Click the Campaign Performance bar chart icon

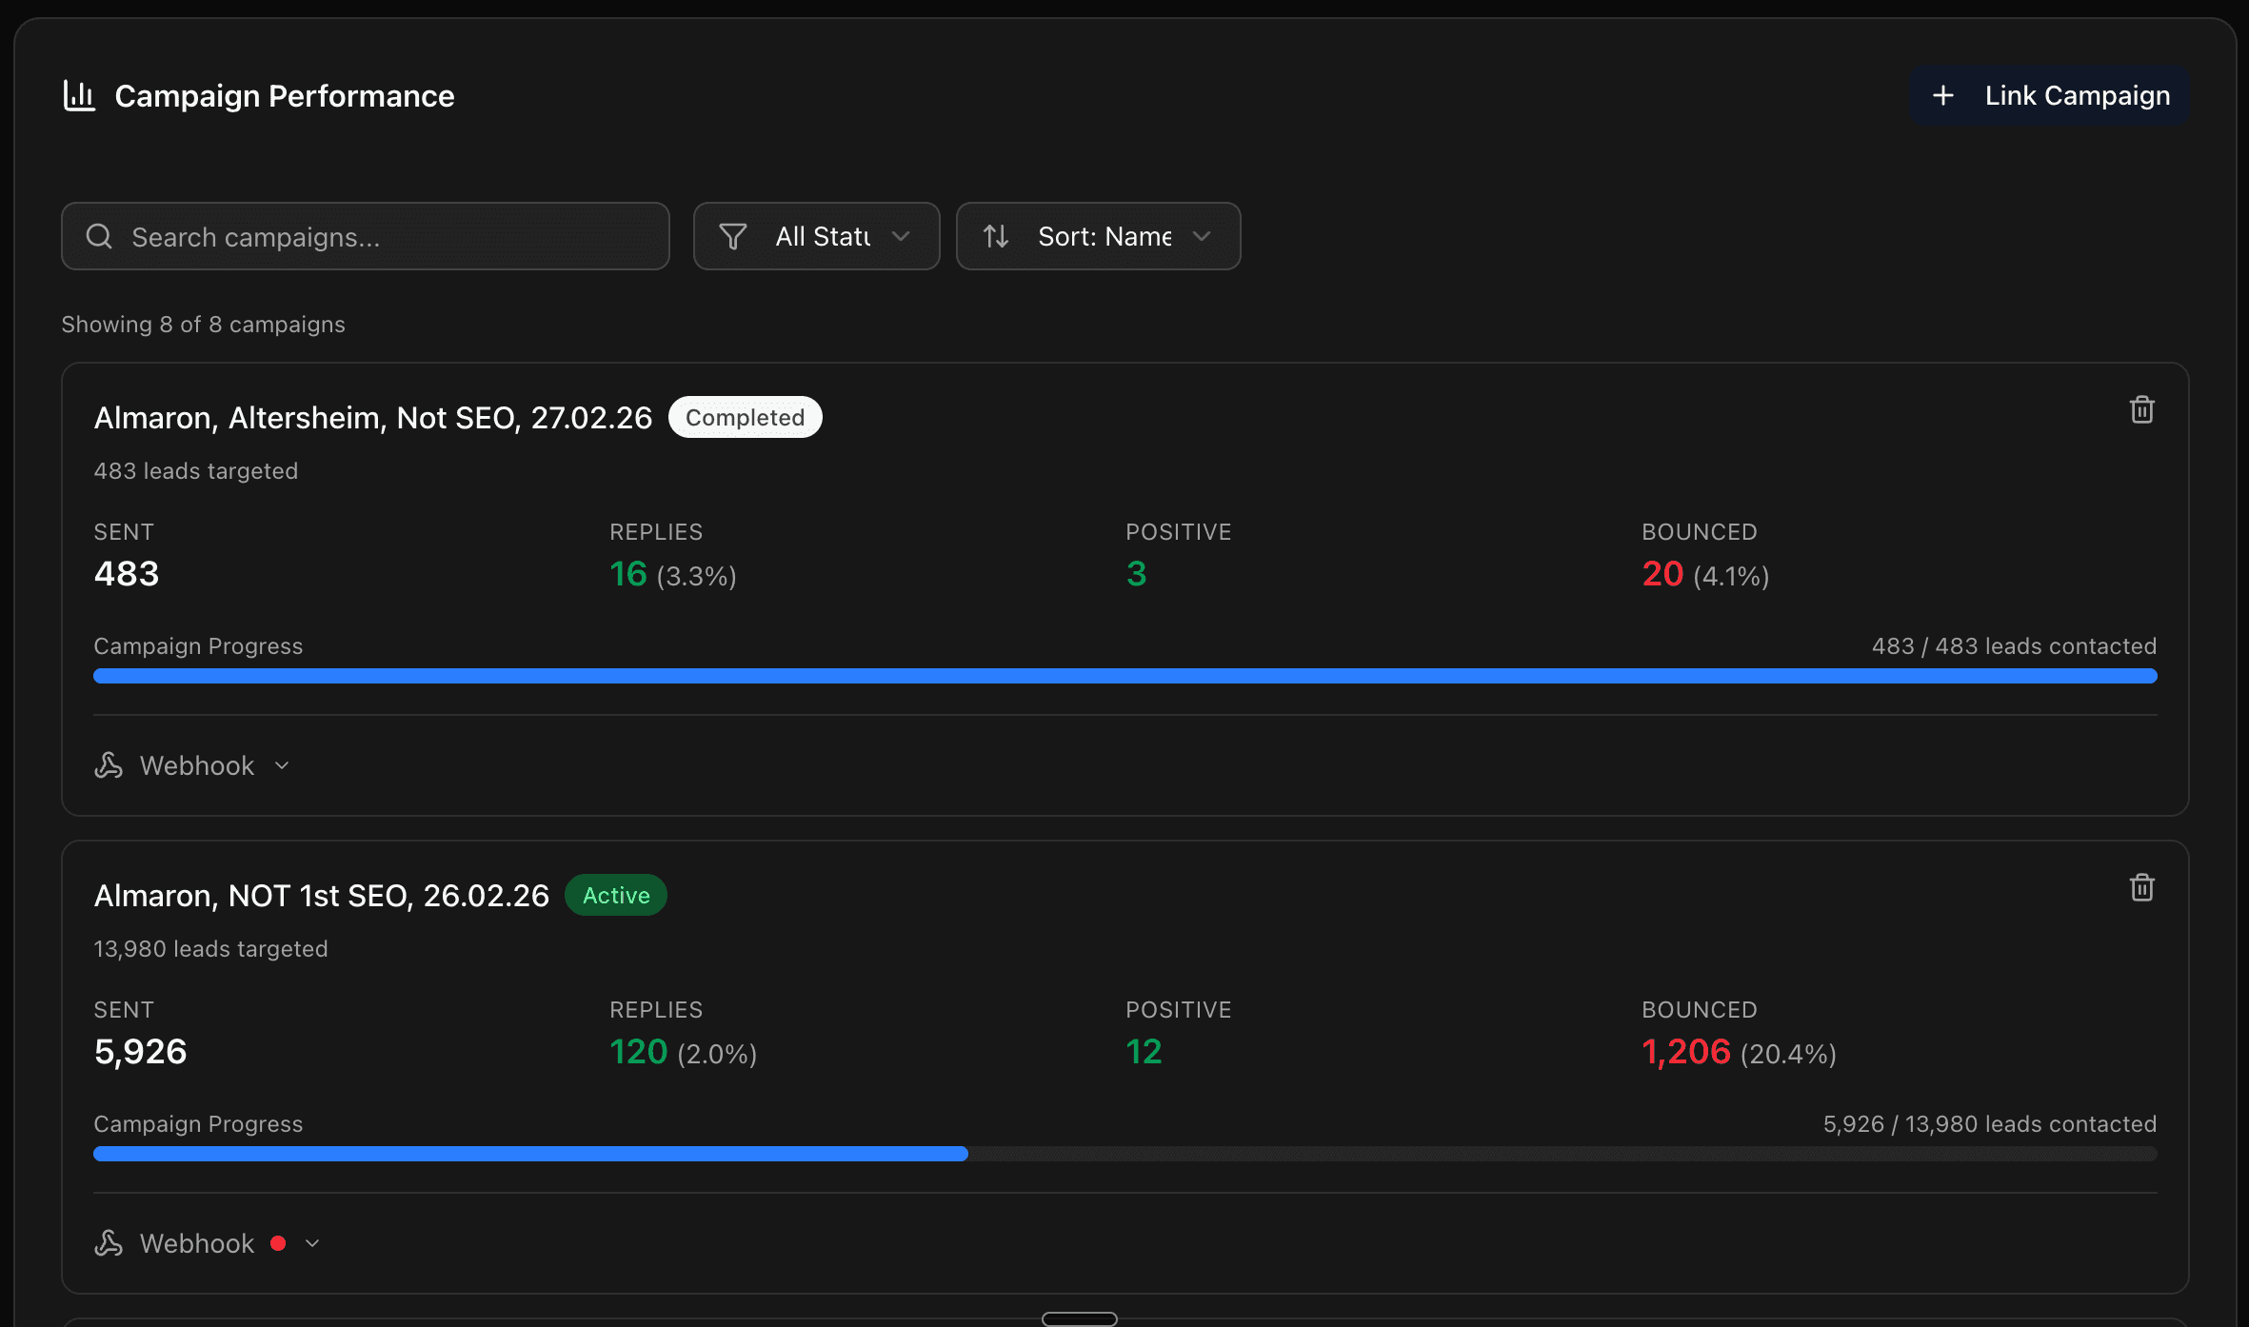(80, 95)
